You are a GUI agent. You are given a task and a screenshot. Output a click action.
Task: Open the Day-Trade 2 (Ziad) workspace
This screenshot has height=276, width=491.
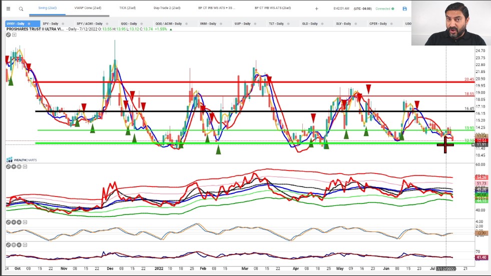click(167, 8)
